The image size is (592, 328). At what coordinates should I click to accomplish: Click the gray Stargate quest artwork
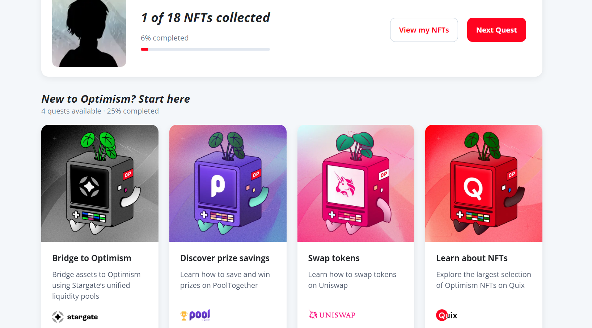point(100,183)
